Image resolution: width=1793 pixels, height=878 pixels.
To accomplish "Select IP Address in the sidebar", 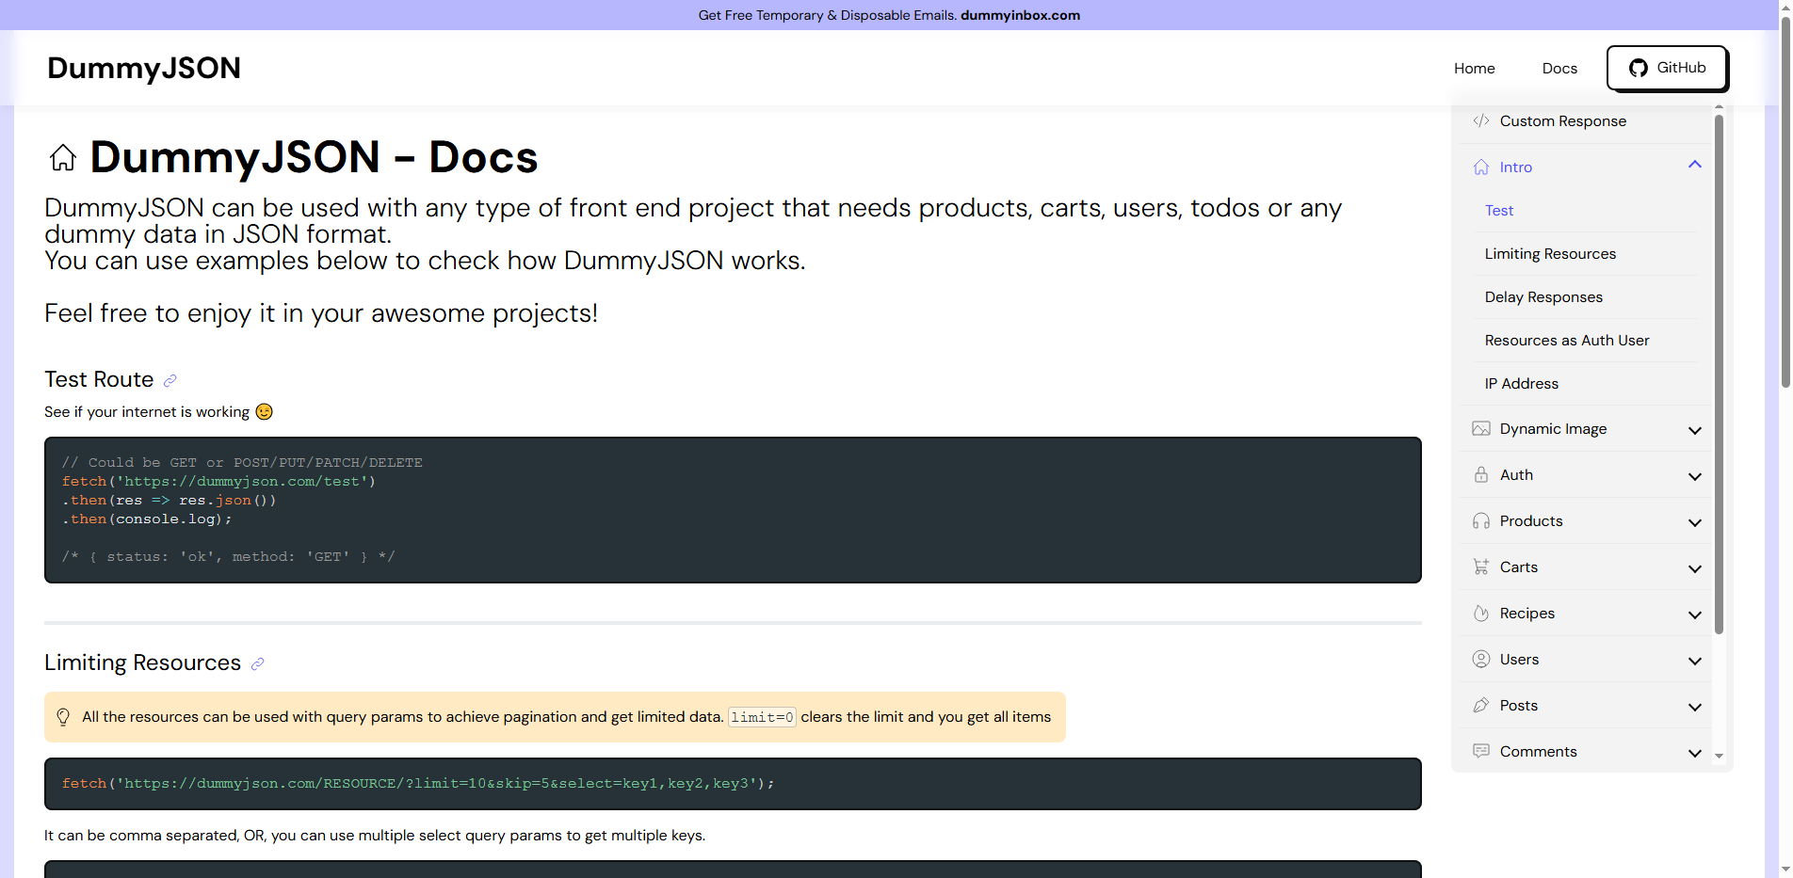I will 1522,383.
